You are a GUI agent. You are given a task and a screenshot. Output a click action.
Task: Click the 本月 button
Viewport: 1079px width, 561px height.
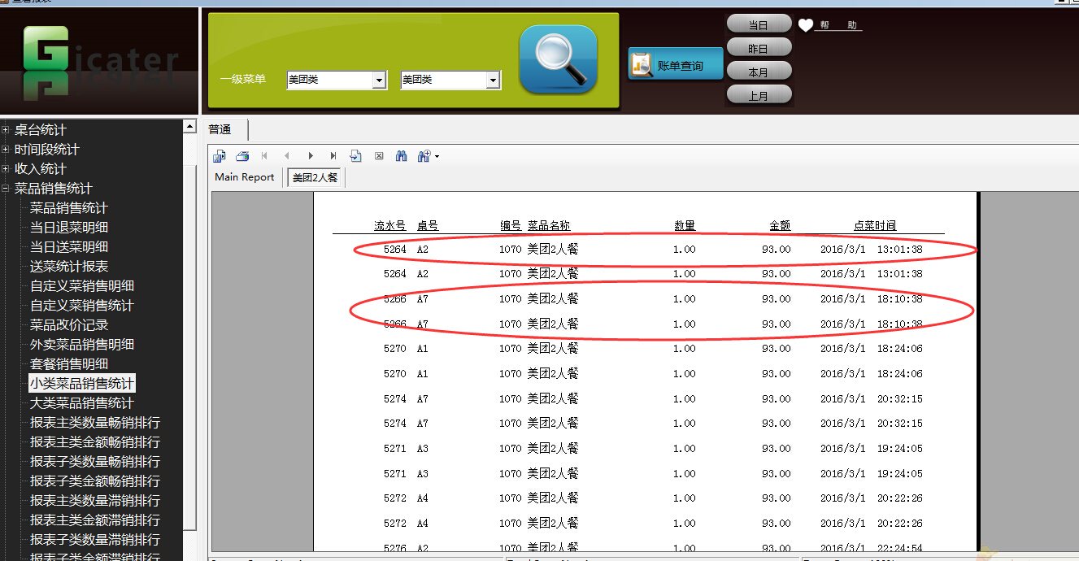coord(759,72)
